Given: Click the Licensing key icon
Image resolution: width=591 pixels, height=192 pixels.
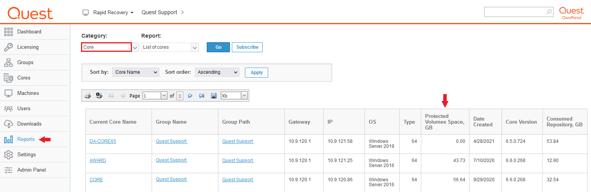Looking at the screenshot, I should pos(8,47).
